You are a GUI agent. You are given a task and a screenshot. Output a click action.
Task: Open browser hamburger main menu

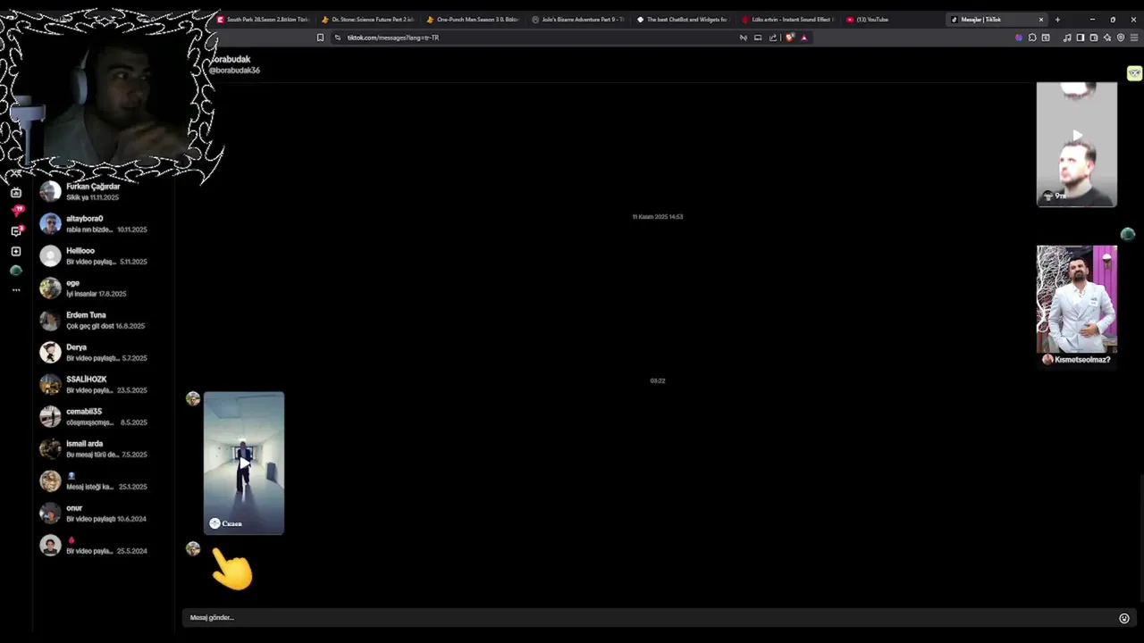[x=1135, y=38]
